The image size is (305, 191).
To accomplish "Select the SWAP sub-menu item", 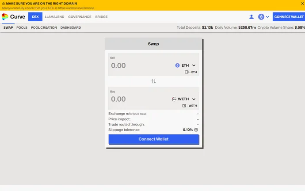I will pyautogui.click(x=8, y=27).
